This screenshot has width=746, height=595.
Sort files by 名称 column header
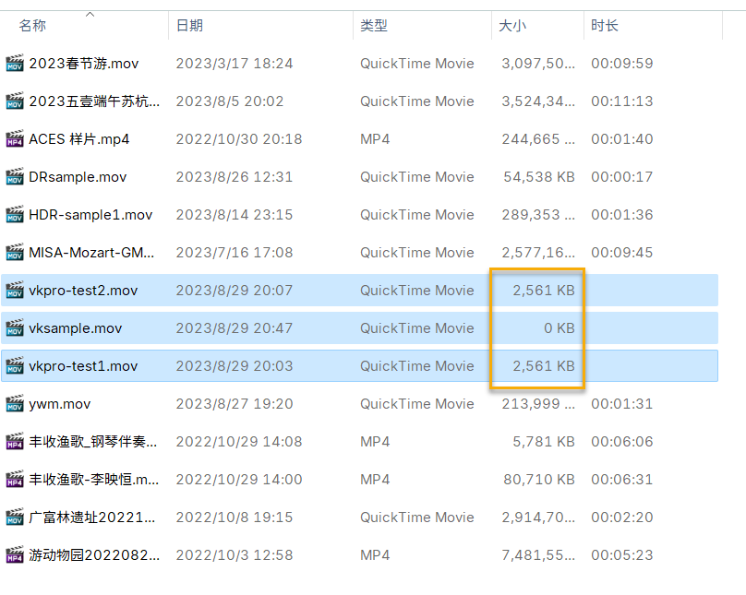click(33, 26)
